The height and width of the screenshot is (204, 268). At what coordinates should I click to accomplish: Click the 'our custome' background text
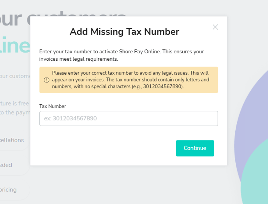point(15,76)
